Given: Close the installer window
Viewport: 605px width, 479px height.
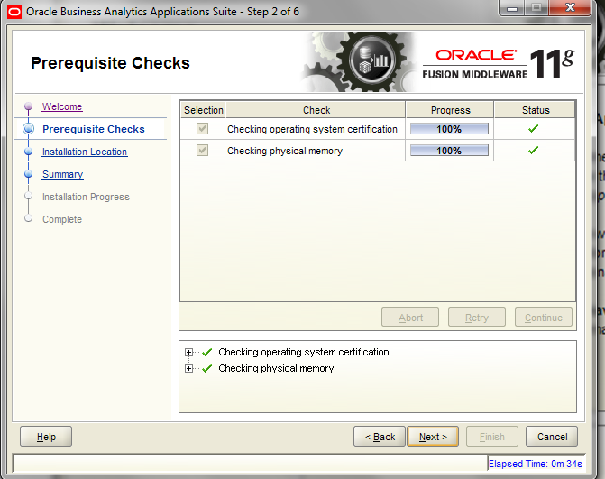Looking at the screenshot, I should coord(570,8).
